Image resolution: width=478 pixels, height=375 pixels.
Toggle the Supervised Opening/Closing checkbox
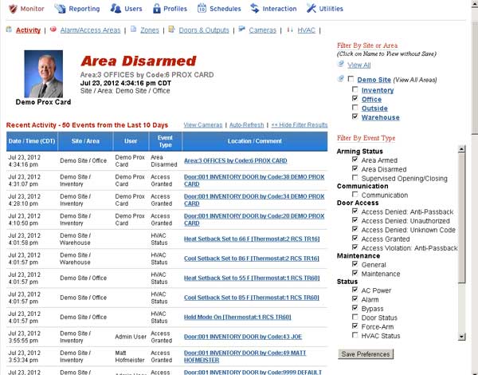(355, 177)
